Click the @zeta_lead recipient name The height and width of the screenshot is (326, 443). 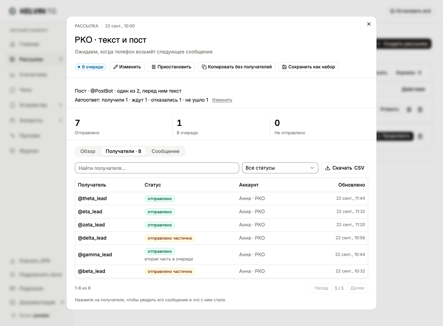(x=91, y=225)
